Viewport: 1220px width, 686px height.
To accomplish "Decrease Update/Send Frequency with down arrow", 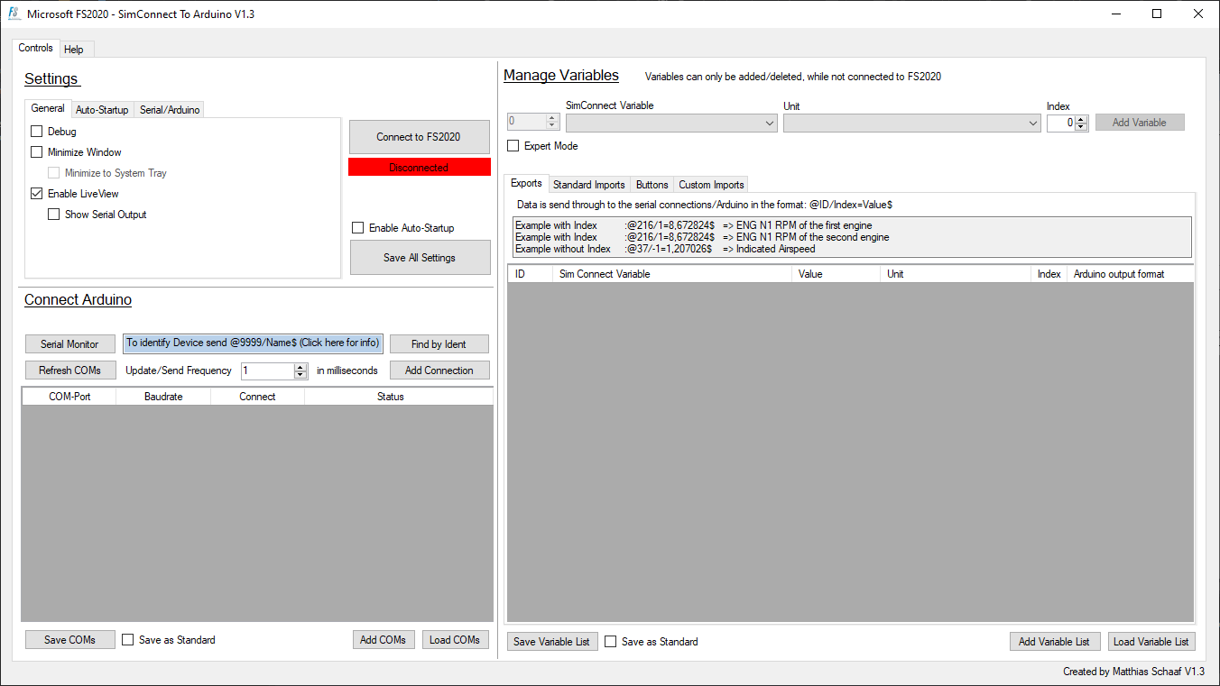I will 300,375.
